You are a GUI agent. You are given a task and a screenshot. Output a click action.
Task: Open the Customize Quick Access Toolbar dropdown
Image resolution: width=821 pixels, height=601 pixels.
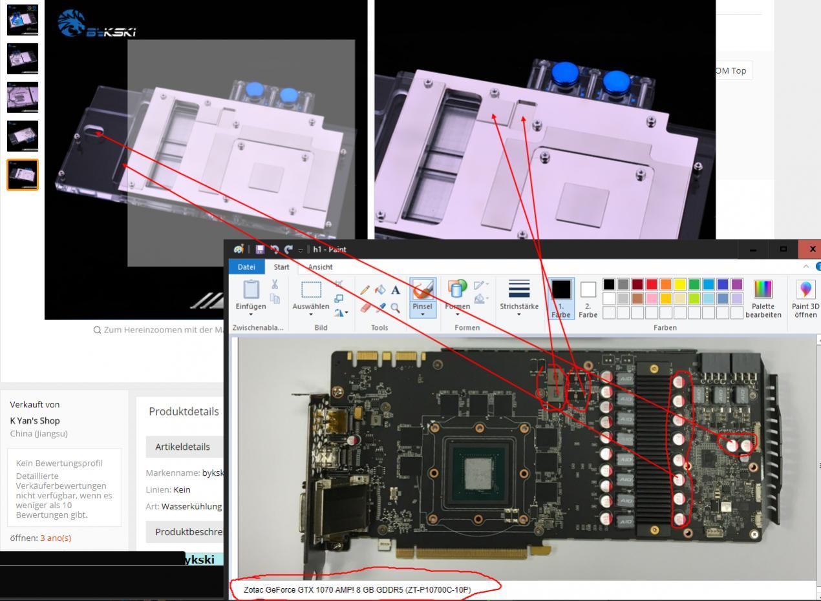point(301,250)
